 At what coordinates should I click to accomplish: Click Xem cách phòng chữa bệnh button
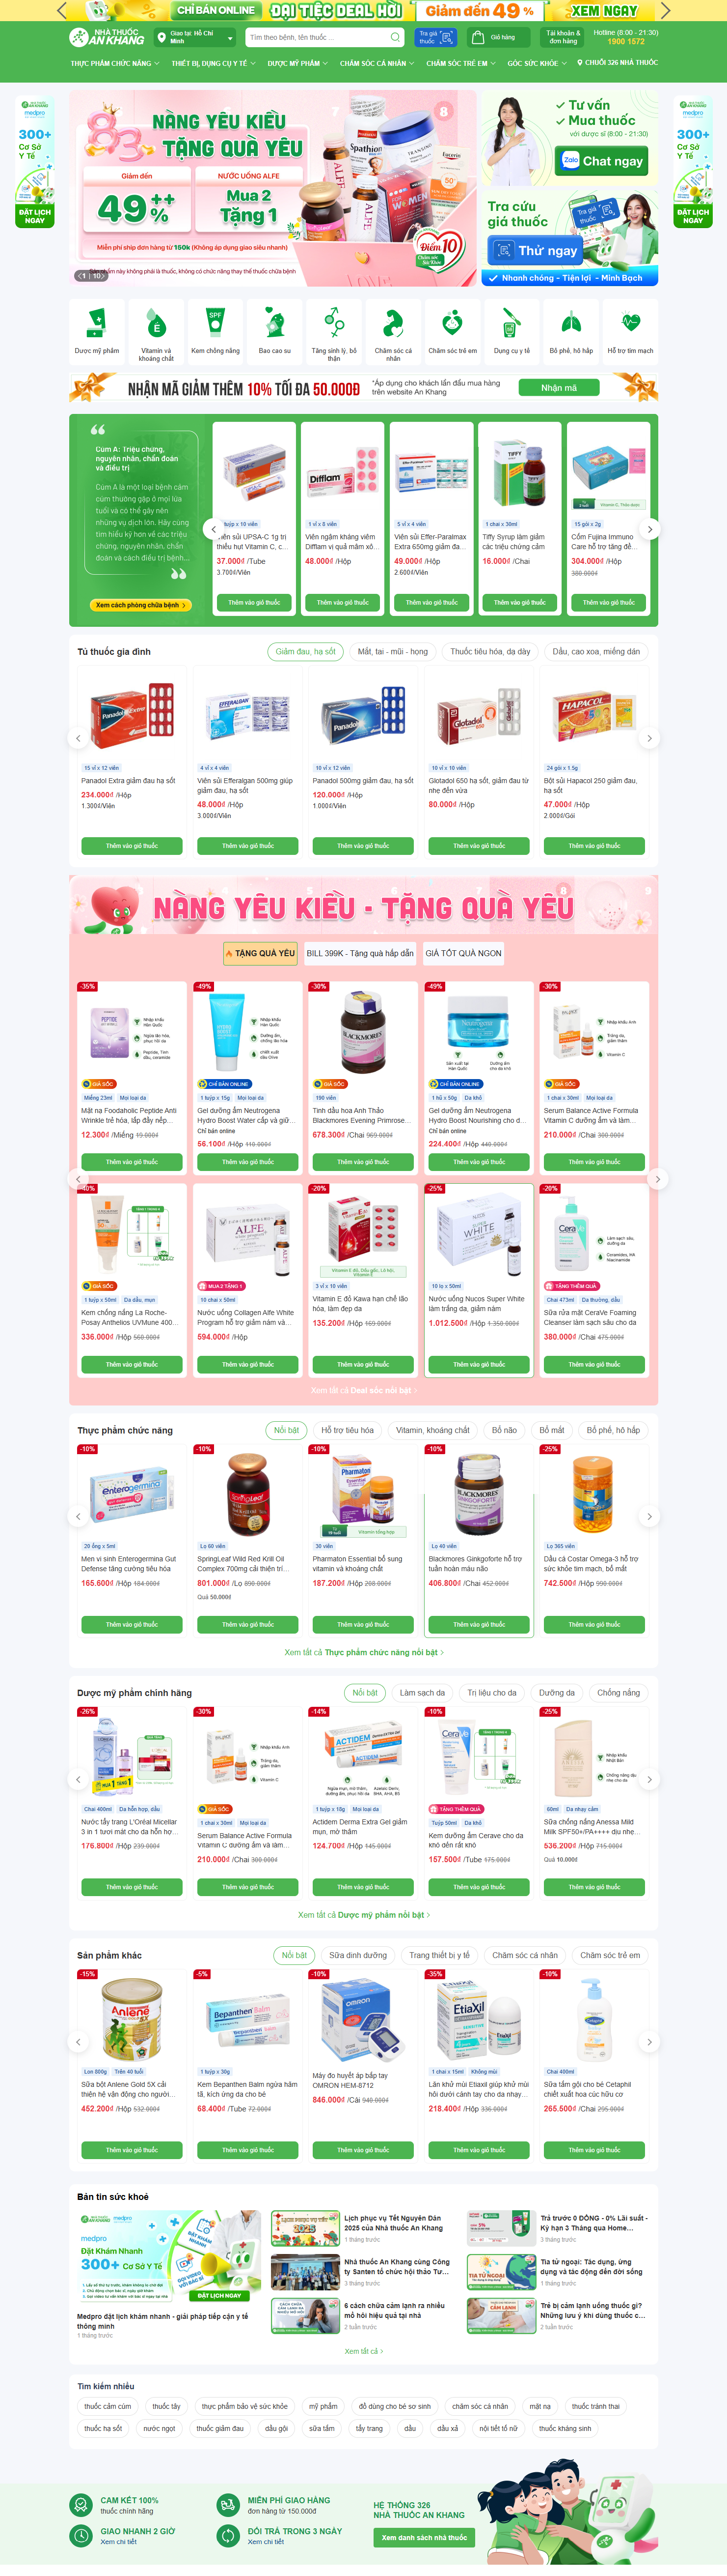point(141,605)
